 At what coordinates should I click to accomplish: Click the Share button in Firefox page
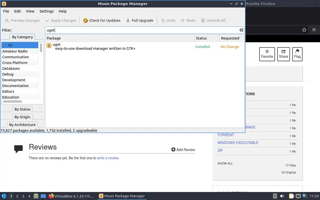pos(283,54)
